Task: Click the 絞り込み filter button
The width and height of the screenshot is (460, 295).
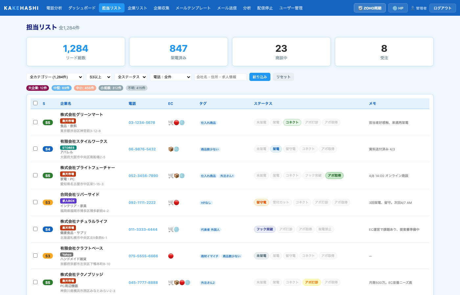Action: pos(260,77)
